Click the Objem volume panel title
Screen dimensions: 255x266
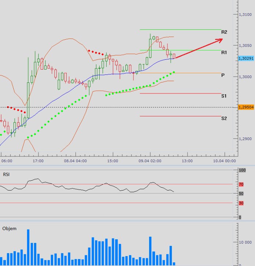pyautogui.click(x=9, y=229)
